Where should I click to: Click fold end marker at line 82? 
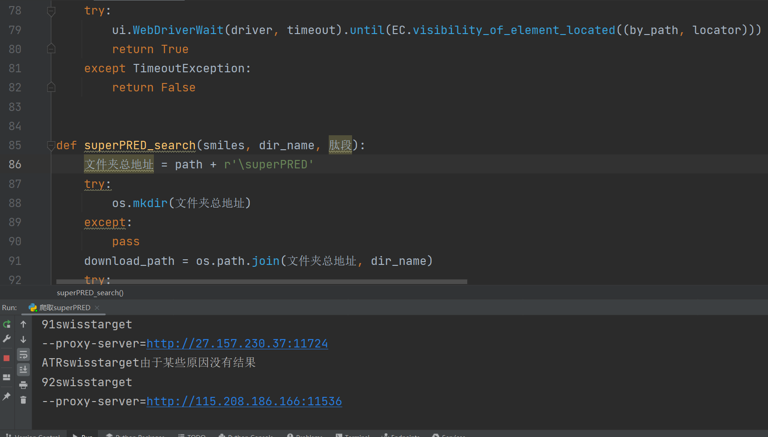pos(51,87)
